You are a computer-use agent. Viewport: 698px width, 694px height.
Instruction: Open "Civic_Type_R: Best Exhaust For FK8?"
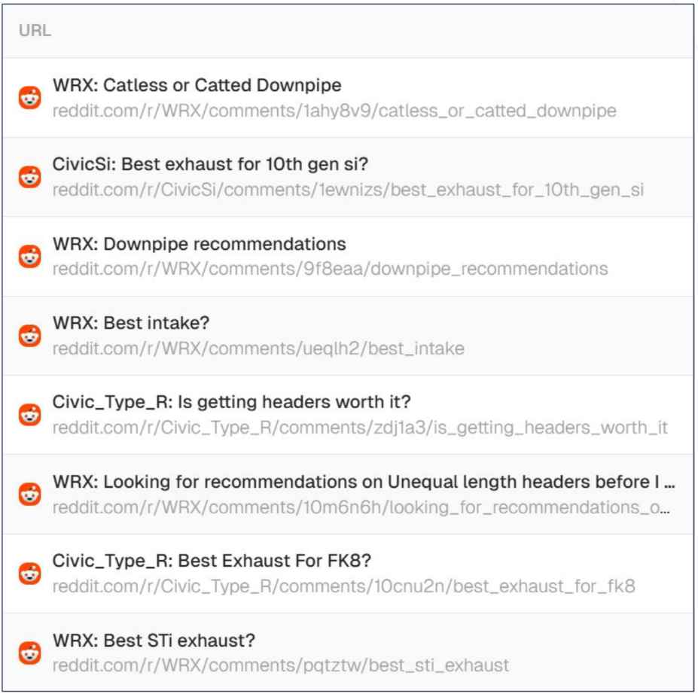(x=212, y=561)
